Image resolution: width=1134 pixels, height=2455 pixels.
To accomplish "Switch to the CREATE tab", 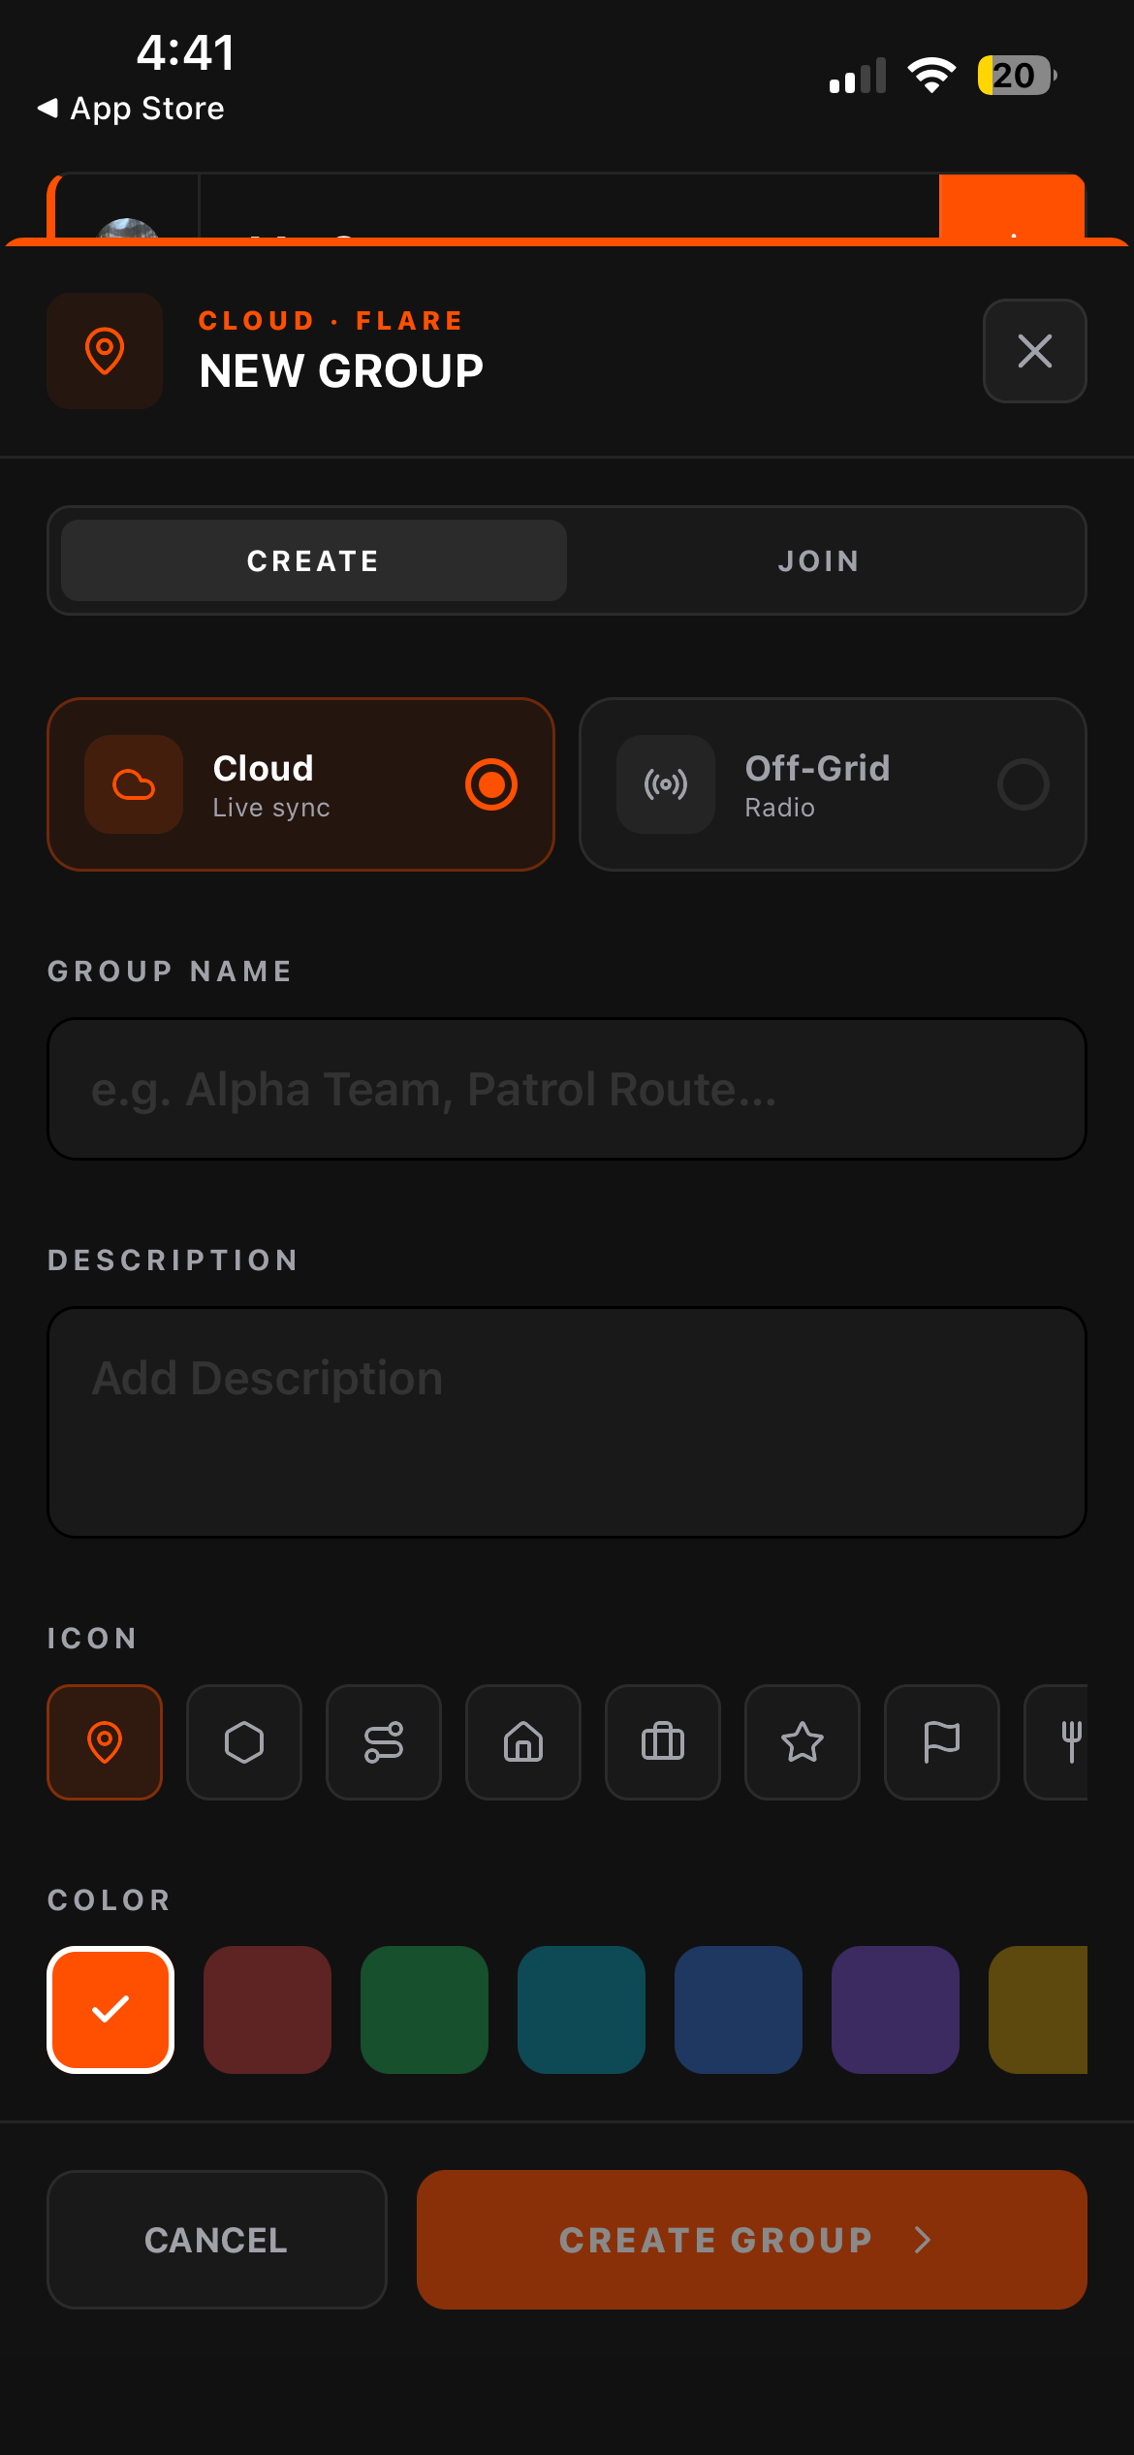I will pyautogui.click(x=314, y=560).
